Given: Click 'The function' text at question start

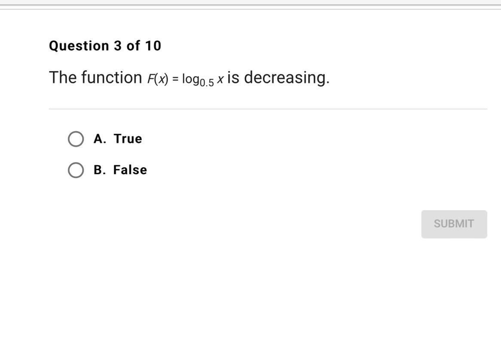Looking at the screenshot, I should 95,78.
